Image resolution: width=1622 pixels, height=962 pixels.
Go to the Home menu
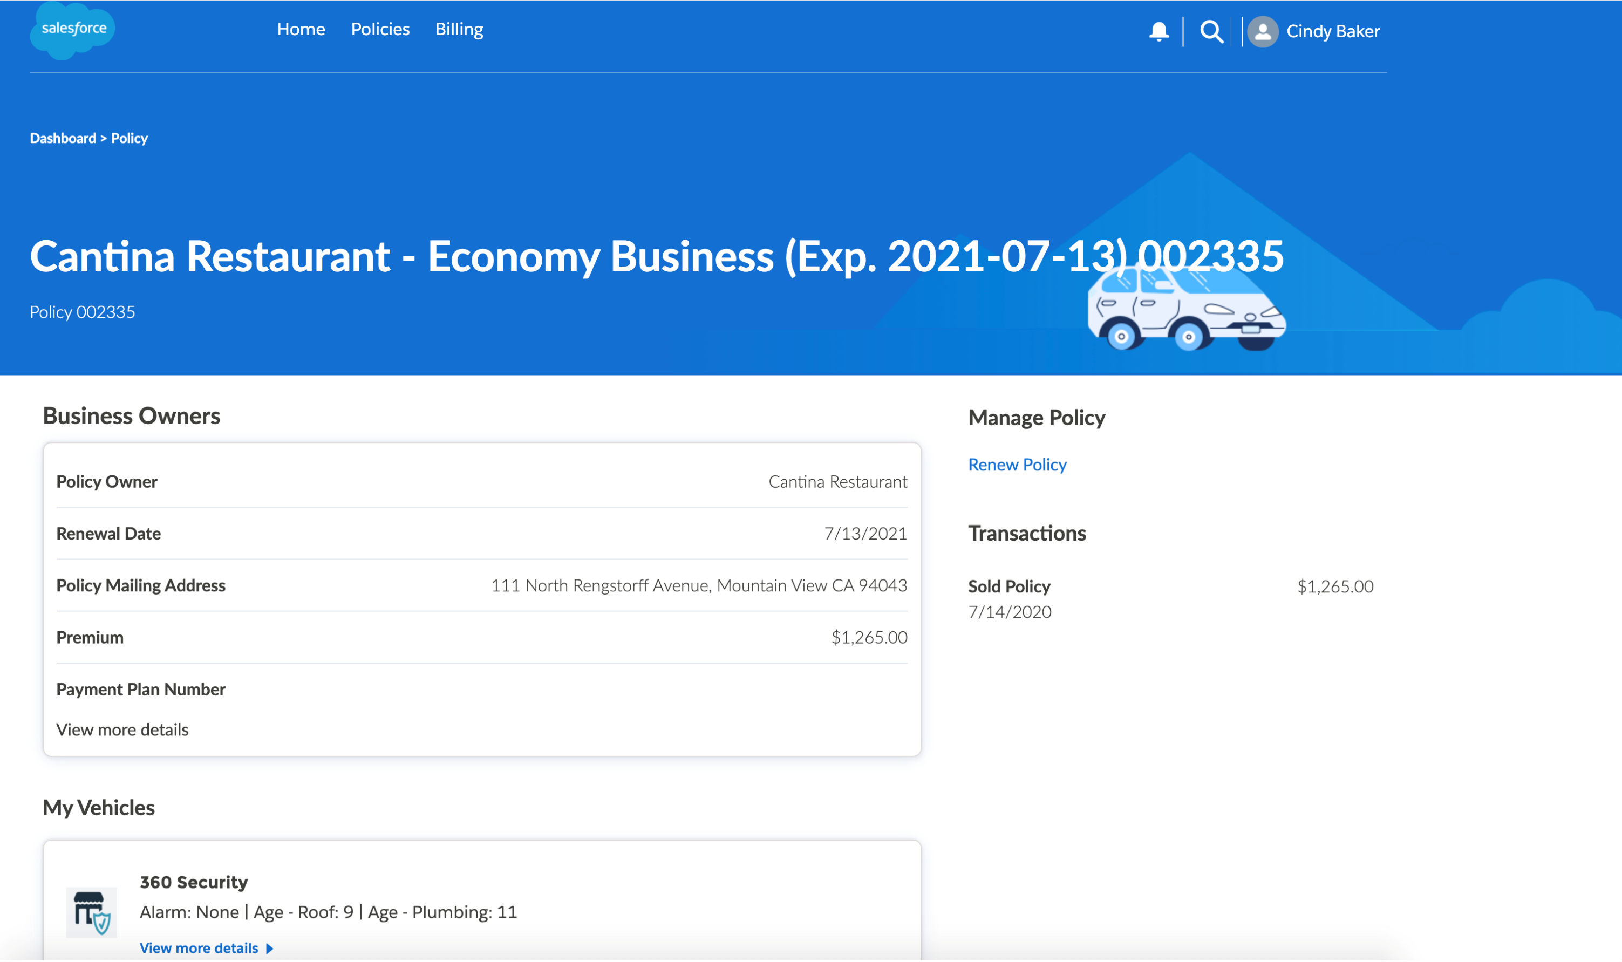[x=301, y=29]
